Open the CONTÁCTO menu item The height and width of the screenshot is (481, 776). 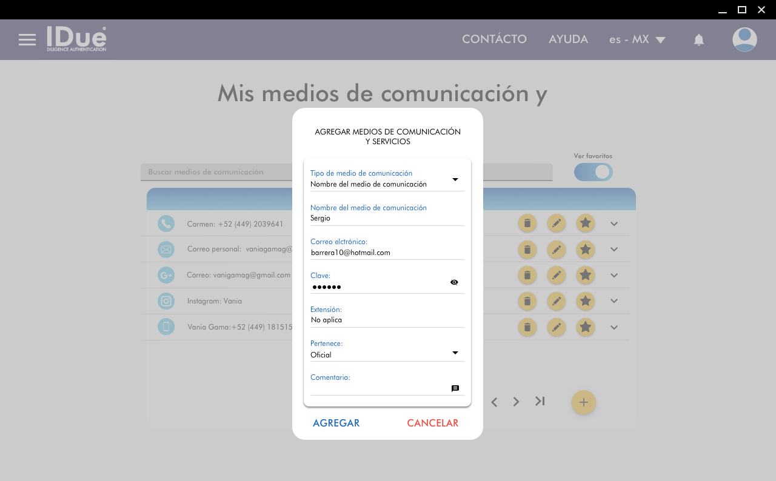point(494,39)
